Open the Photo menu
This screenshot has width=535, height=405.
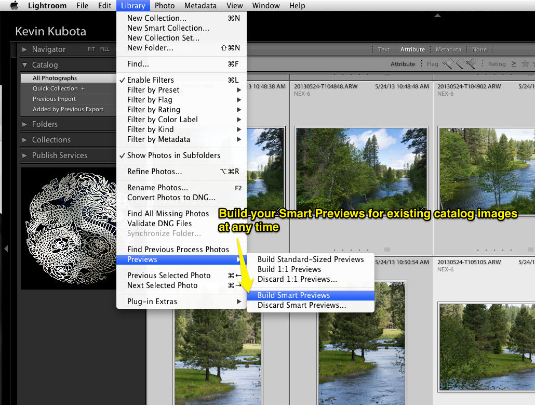point(165,6)
